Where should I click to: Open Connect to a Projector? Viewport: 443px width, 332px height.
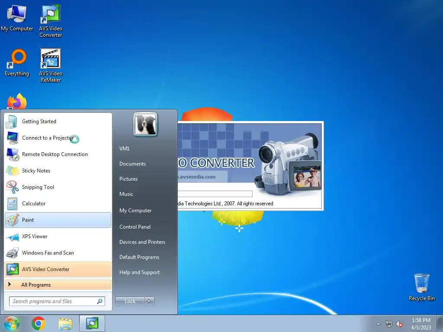click(58, 138)
